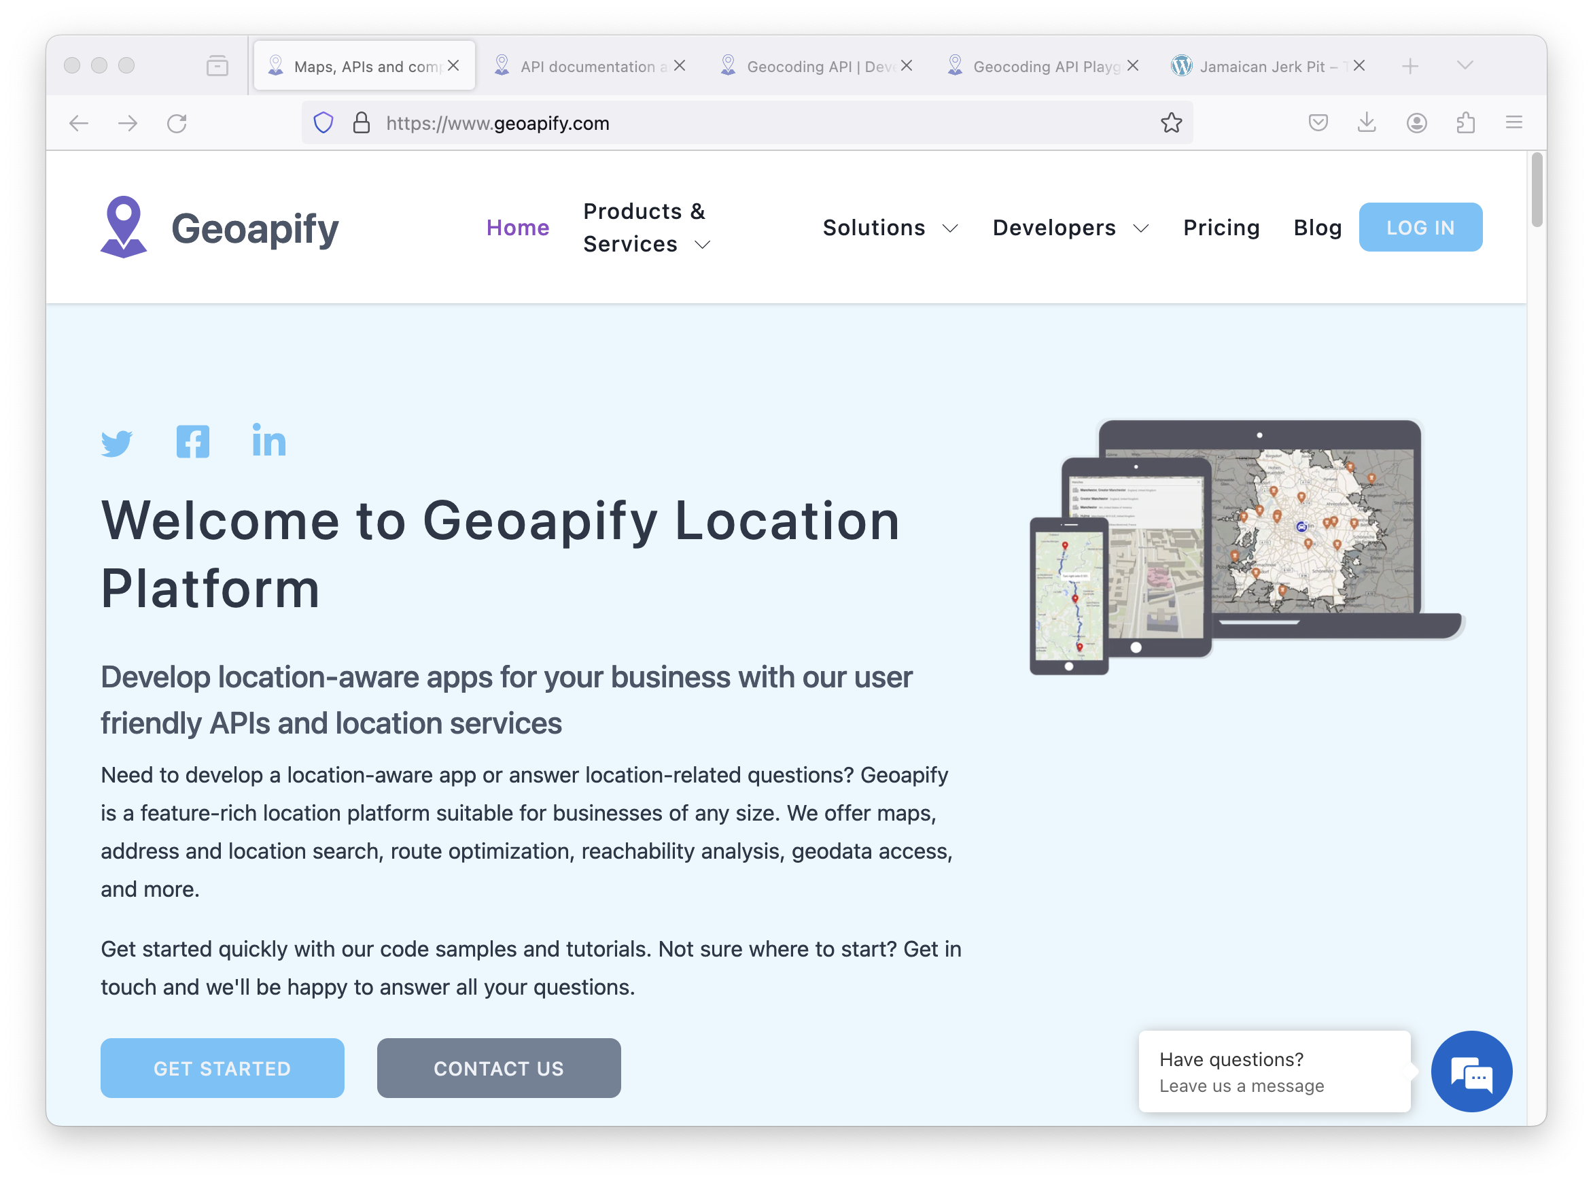1593x1183 pixels.
Task: Open the Save to Pocket icon
Action: (x=1318, y=122)
